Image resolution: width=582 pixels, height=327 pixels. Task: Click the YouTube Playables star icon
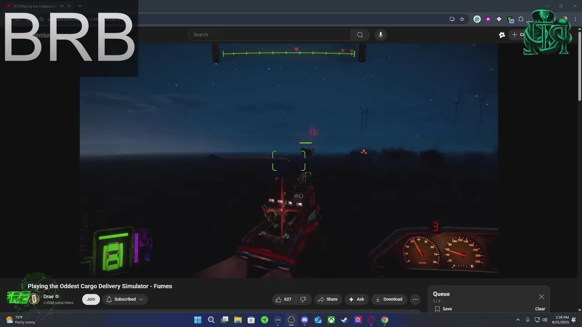[x=502, y=35]
